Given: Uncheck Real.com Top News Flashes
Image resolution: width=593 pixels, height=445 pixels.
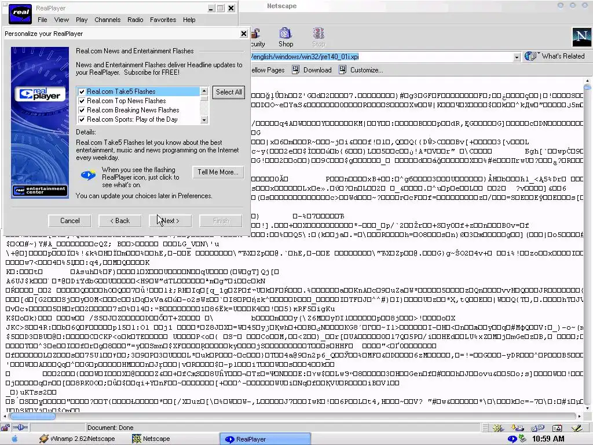Looking at the screenshot, I should tap(82, 101).
